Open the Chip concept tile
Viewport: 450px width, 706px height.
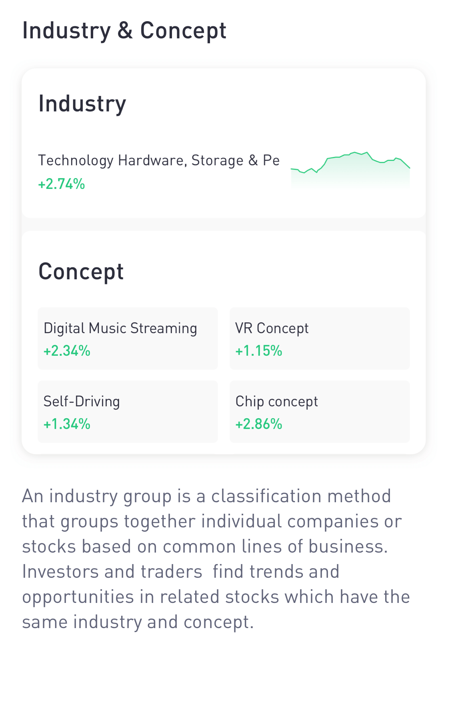click(320, 412)
